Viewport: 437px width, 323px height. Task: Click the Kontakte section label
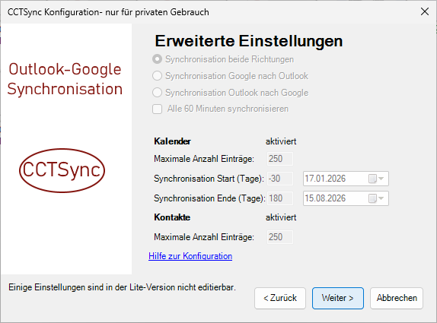pos(172,217)
